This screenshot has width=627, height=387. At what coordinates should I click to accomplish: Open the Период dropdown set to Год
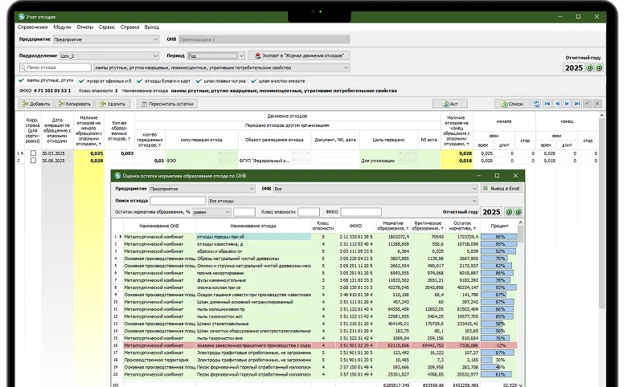pyautogui.click(x=241, y=55)
